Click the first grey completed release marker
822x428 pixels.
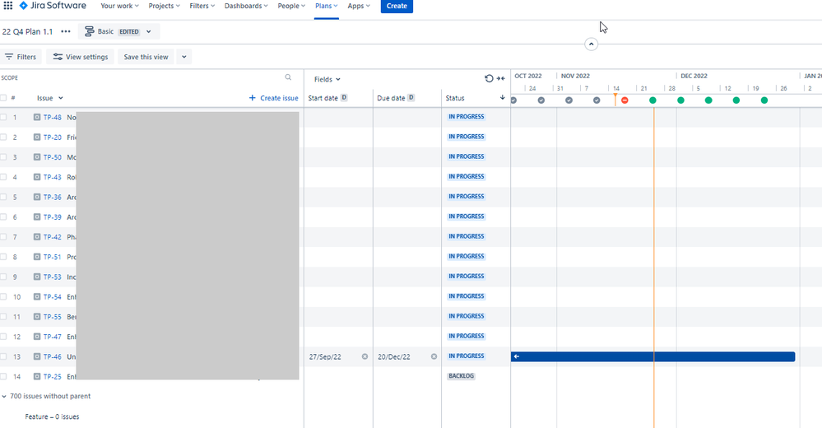pyautogui.click(x=513, y=100)
